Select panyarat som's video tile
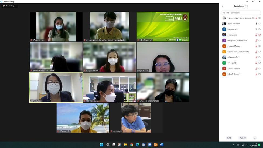Viewport: 263px width, 148px height. [x=163, y=57]
